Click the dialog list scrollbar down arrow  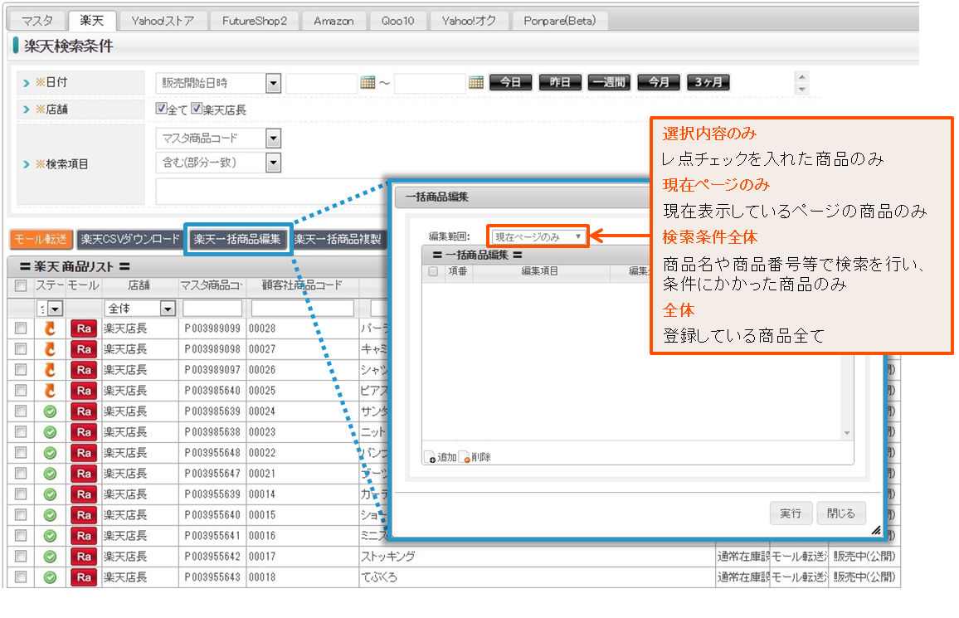[x=846, y=433]
